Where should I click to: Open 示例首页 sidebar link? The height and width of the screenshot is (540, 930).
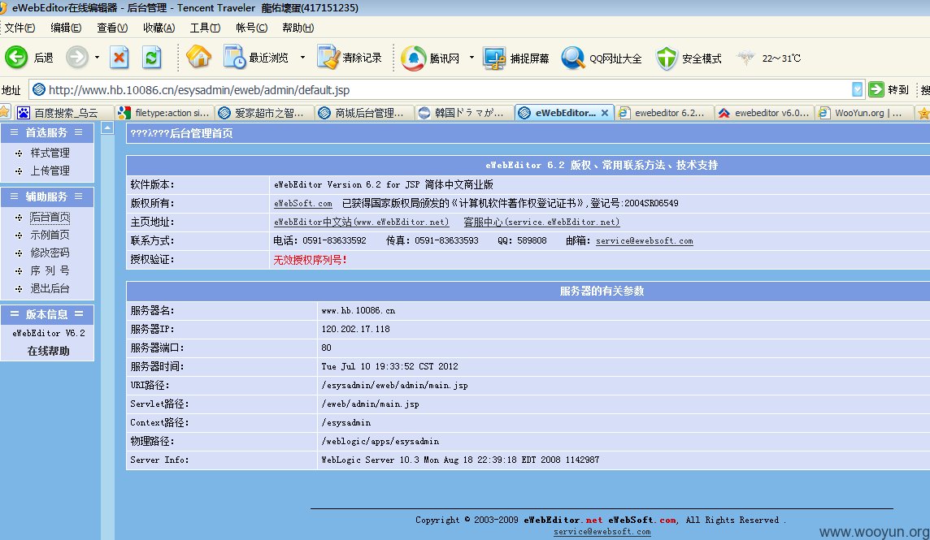[x=50, y=235]
